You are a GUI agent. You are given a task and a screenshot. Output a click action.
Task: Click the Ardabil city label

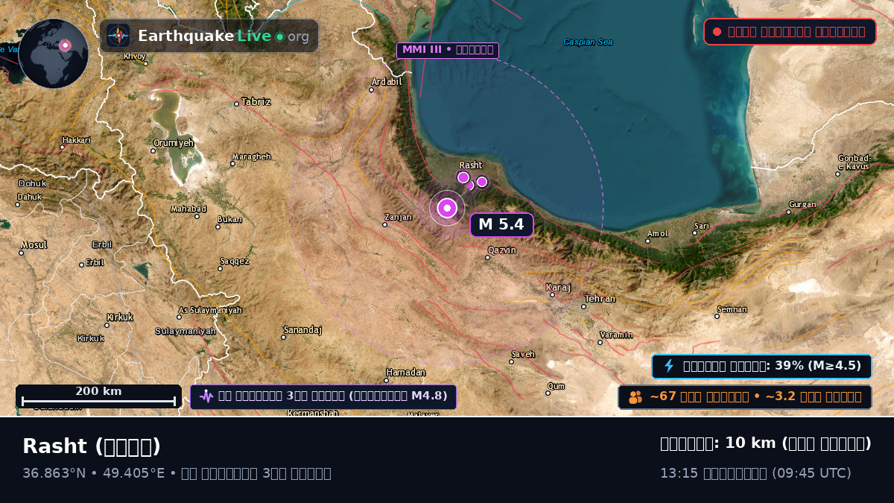click(387, 81)
